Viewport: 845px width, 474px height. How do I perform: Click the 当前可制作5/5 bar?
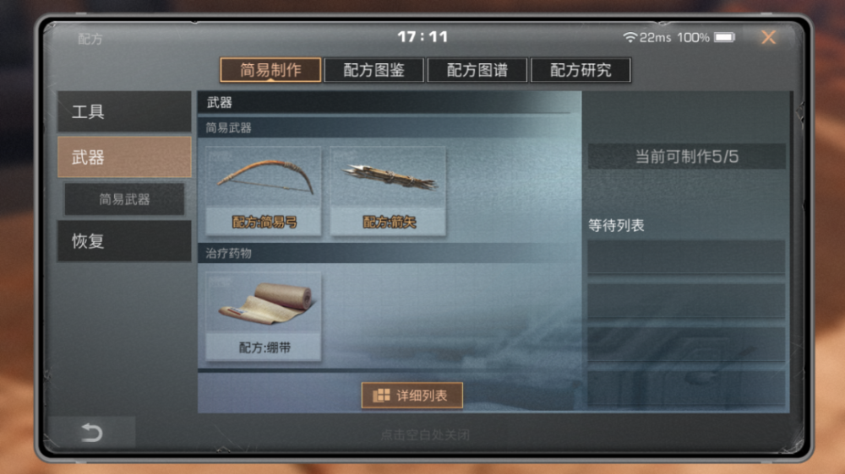pos(686,157)
